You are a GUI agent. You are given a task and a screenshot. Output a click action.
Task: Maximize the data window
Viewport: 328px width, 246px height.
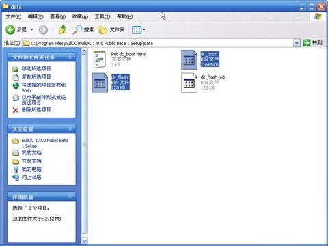pyautogui.click(x=312, y=7)
